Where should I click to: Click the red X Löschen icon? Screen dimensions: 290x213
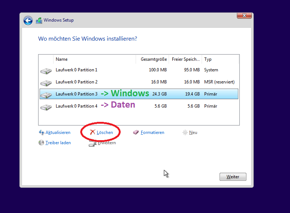coord(92,132)
